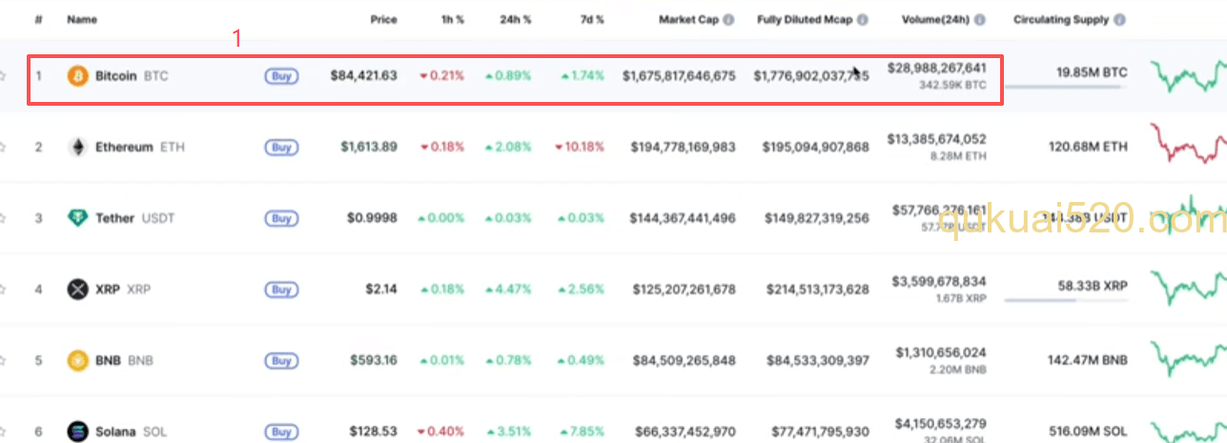
Task: Click Bitcoin volume $28,988,267,641
Action: (x=936, y=69)
